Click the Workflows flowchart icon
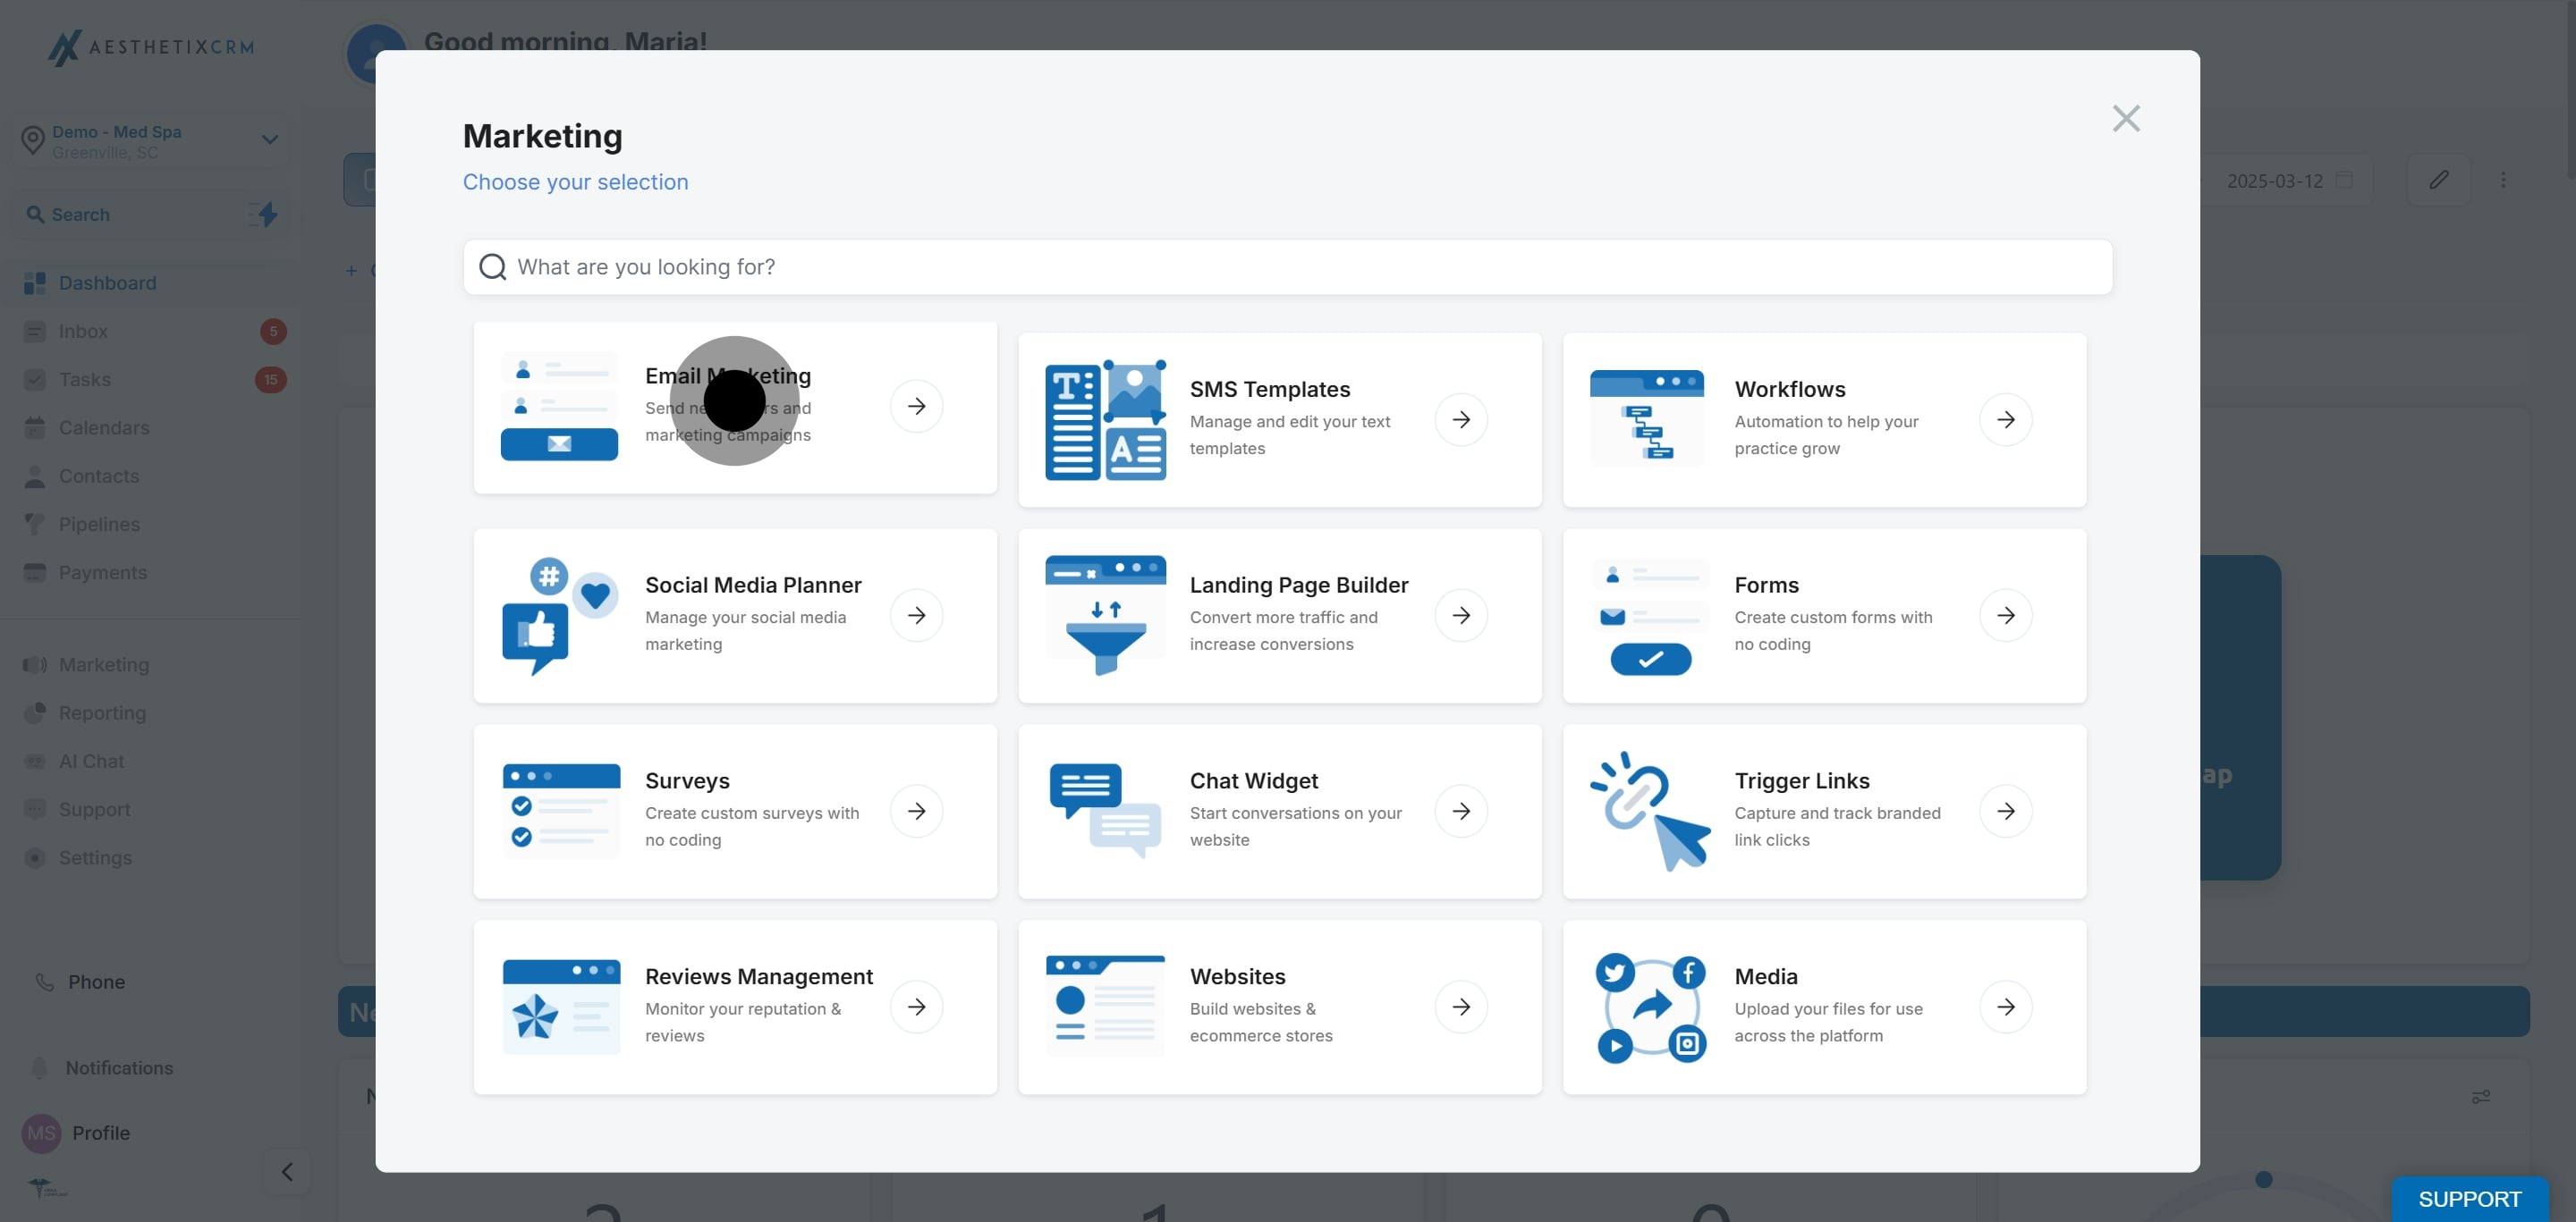The height and width of the screenshot is (1222, 2576). coord(1646,419)
